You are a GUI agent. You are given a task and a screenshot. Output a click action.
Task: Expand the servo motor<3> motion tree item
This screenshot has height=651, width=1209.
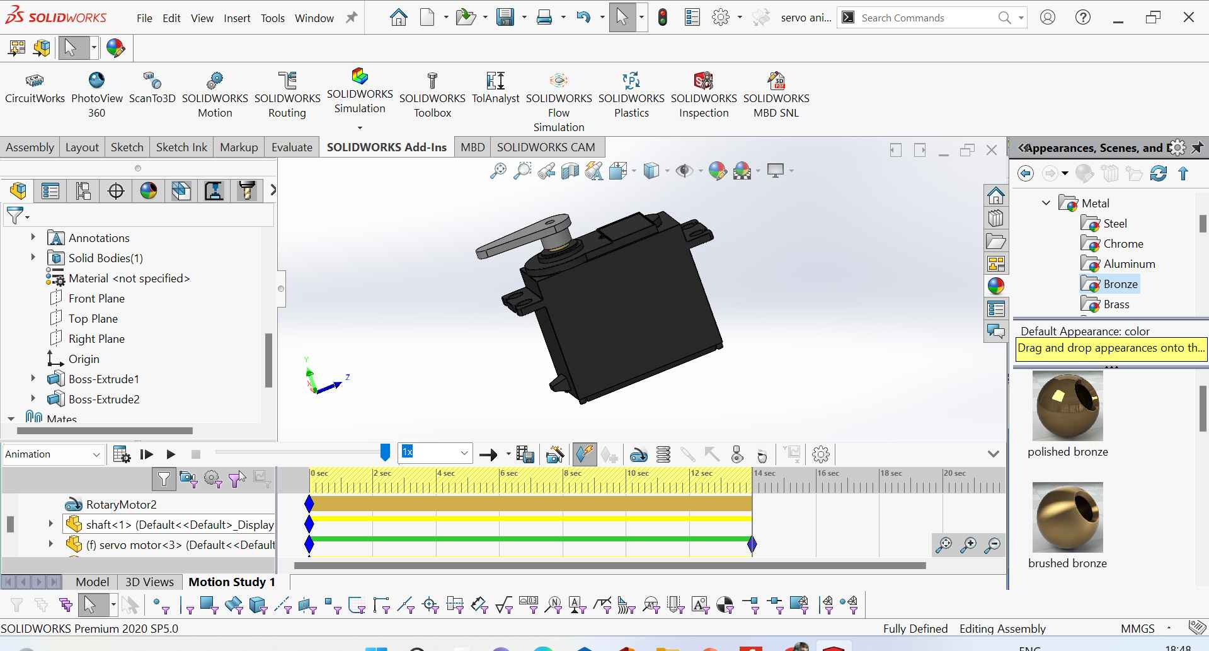51,544
